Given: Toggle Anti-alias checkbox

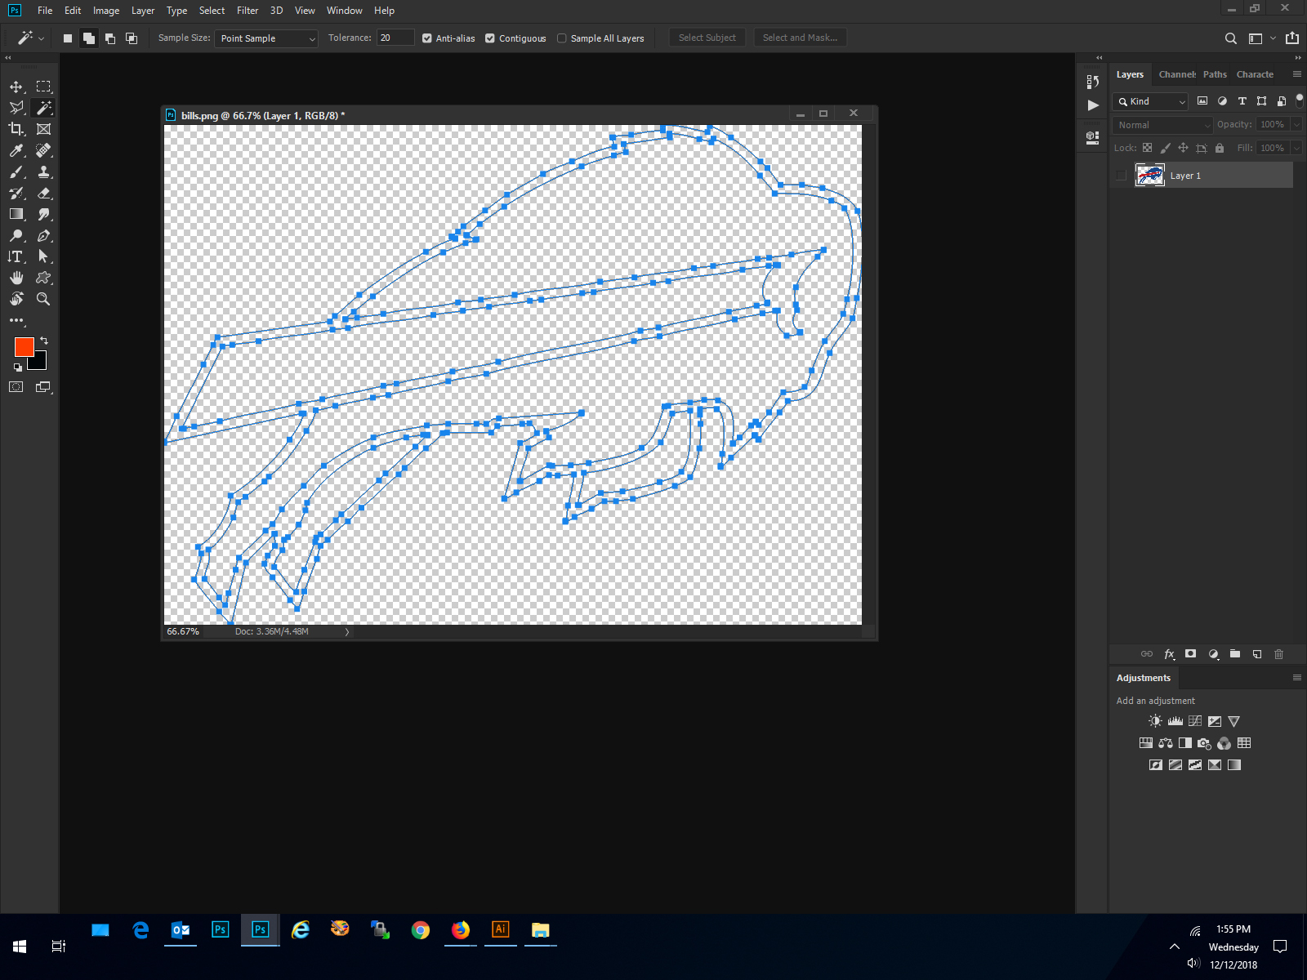Looking at the screenshot, I should [x=427, y=38].
